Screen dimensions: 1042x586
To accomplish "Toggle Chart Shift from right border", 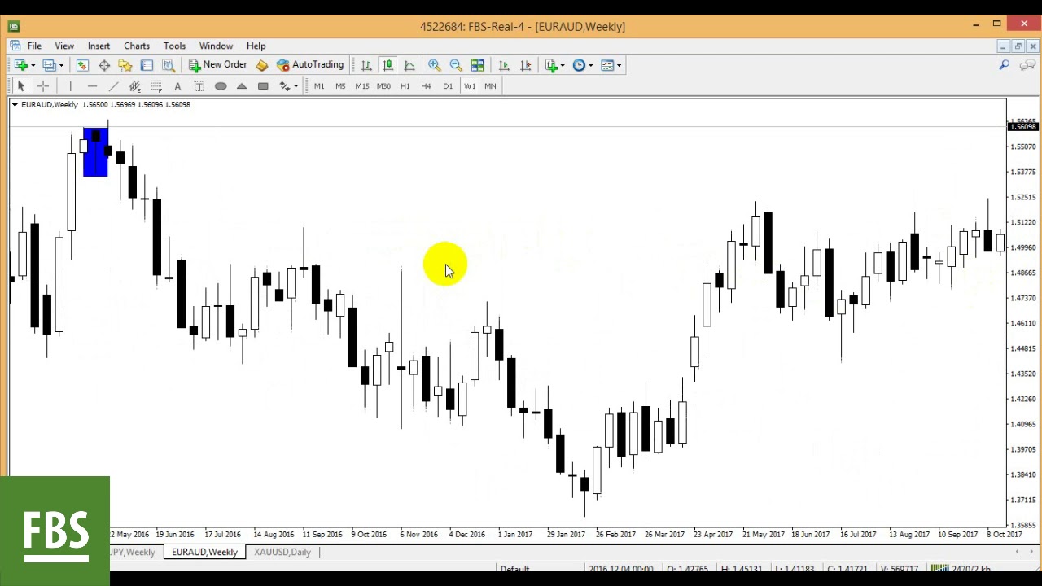I will tap(526, 65).
